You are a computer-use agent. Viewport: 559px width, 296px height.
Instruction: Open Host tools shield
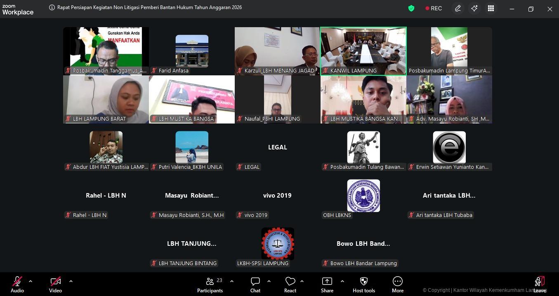pyautogui.click(x=363, y=284)
